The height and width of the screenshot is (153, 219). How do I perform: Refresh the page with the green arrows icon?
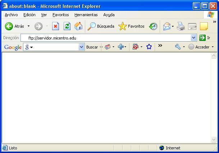tap(67, 26)
